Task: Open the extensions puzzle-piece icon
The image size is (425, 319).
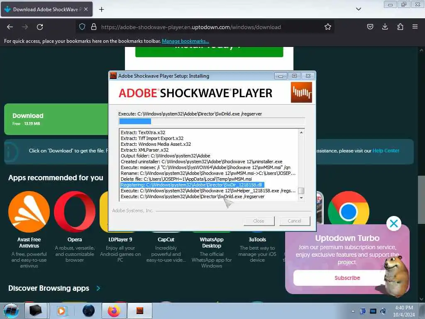Action: click(x=400, y=27)
